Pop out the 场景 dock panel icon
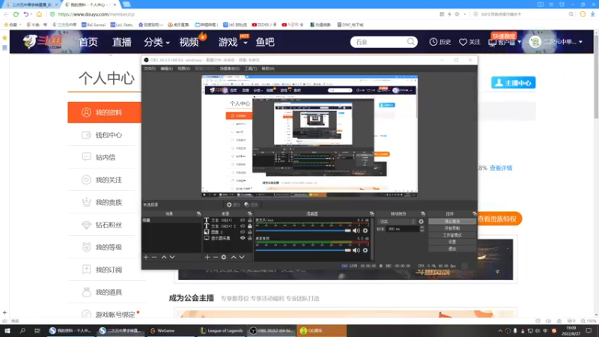Screen dimensions: 599x337 198,214
